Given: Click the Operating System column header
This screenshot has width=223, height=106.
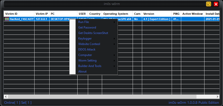Looking at the screenshot, I should pyautogui.click(x=117, y=14).
